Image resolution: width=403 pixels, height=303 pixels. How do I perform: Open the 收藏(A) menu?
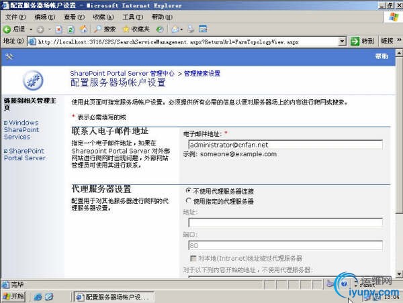pyautogui.click(x=103, y=17)
